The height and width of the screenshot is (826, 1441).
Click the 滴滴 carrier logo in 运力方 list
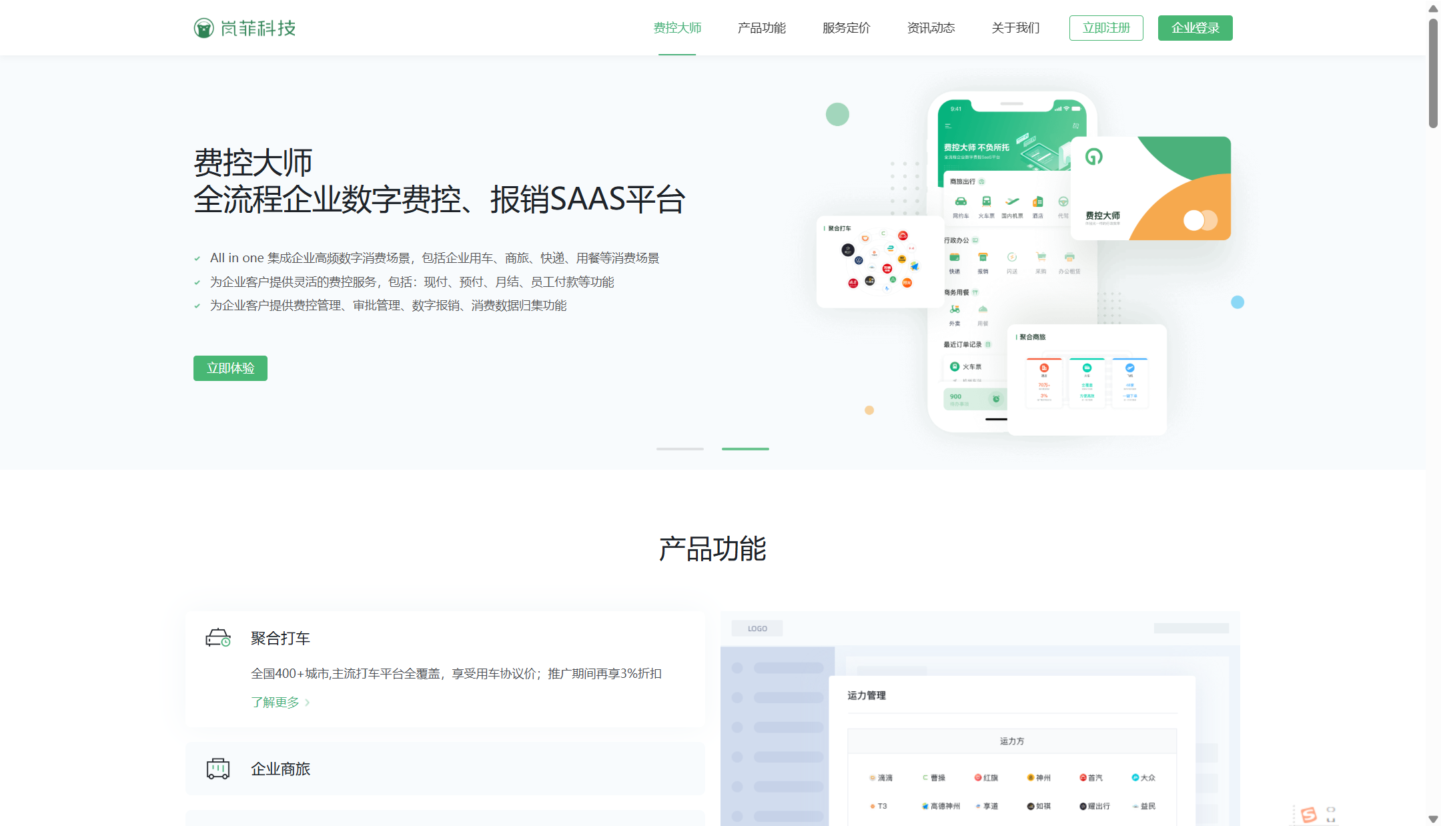click(x=881, y=777)
